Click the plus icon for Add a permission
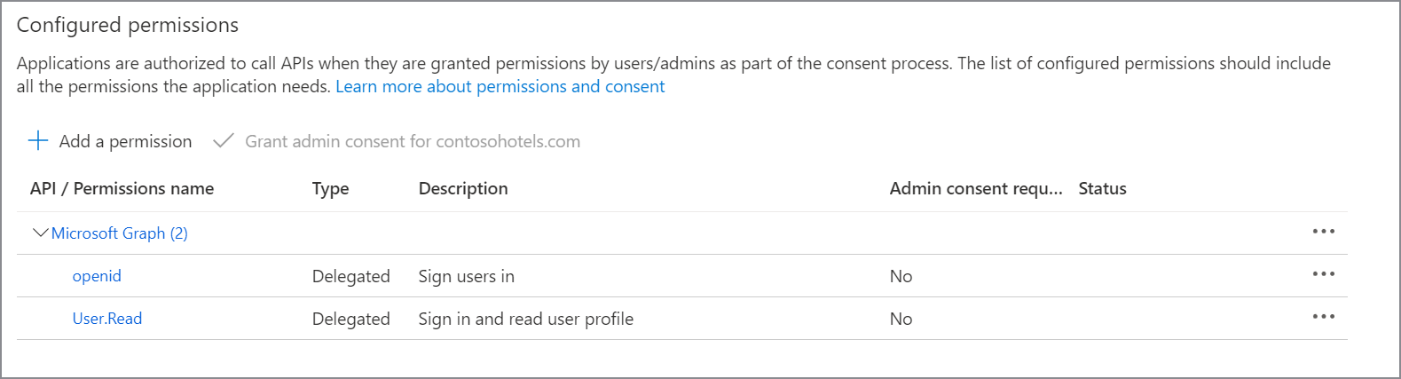The width and height of the screenshot is (1401, 379). click(x=38, y=141)
